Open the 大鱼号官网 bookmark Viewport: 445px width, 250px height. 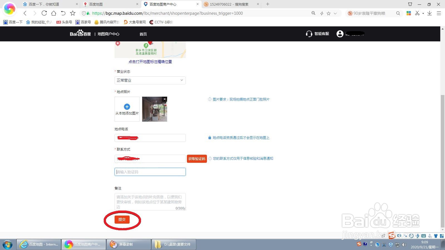[x=135, y=22]
